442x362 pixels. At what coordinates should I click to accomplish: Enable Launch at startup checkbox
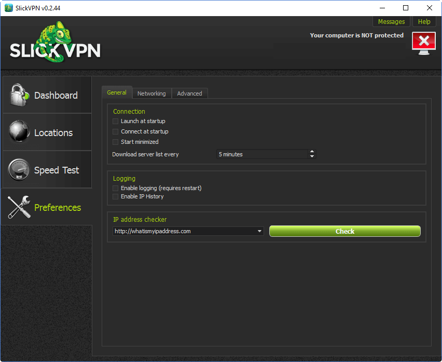point(115,122)
